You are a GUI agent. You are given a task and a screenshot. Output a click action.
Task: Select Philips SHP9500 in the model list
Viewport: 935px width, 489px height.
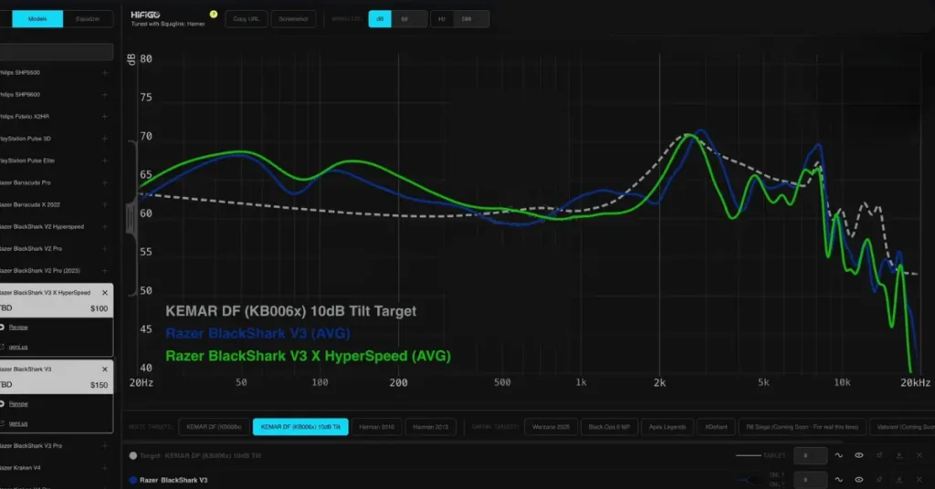(20, 73)
